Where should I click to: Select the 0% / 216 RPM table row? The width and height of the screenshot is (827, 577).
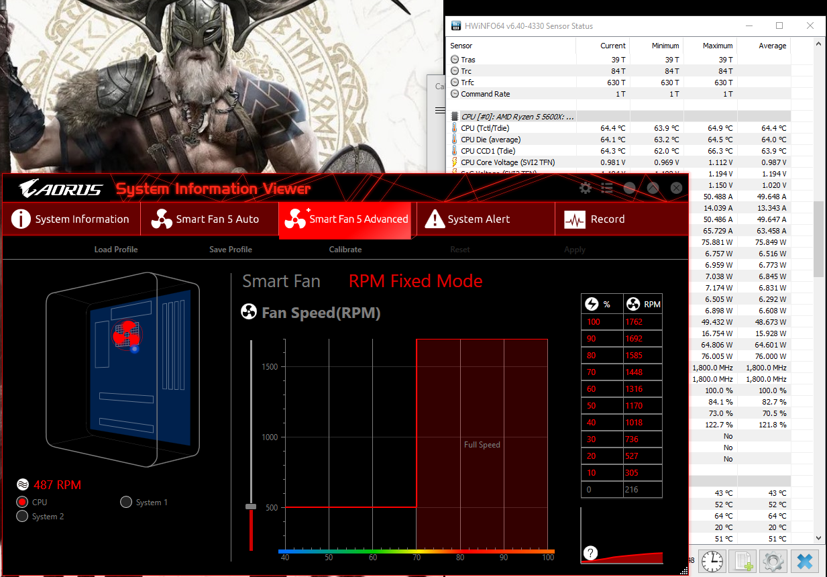(622, 490)
